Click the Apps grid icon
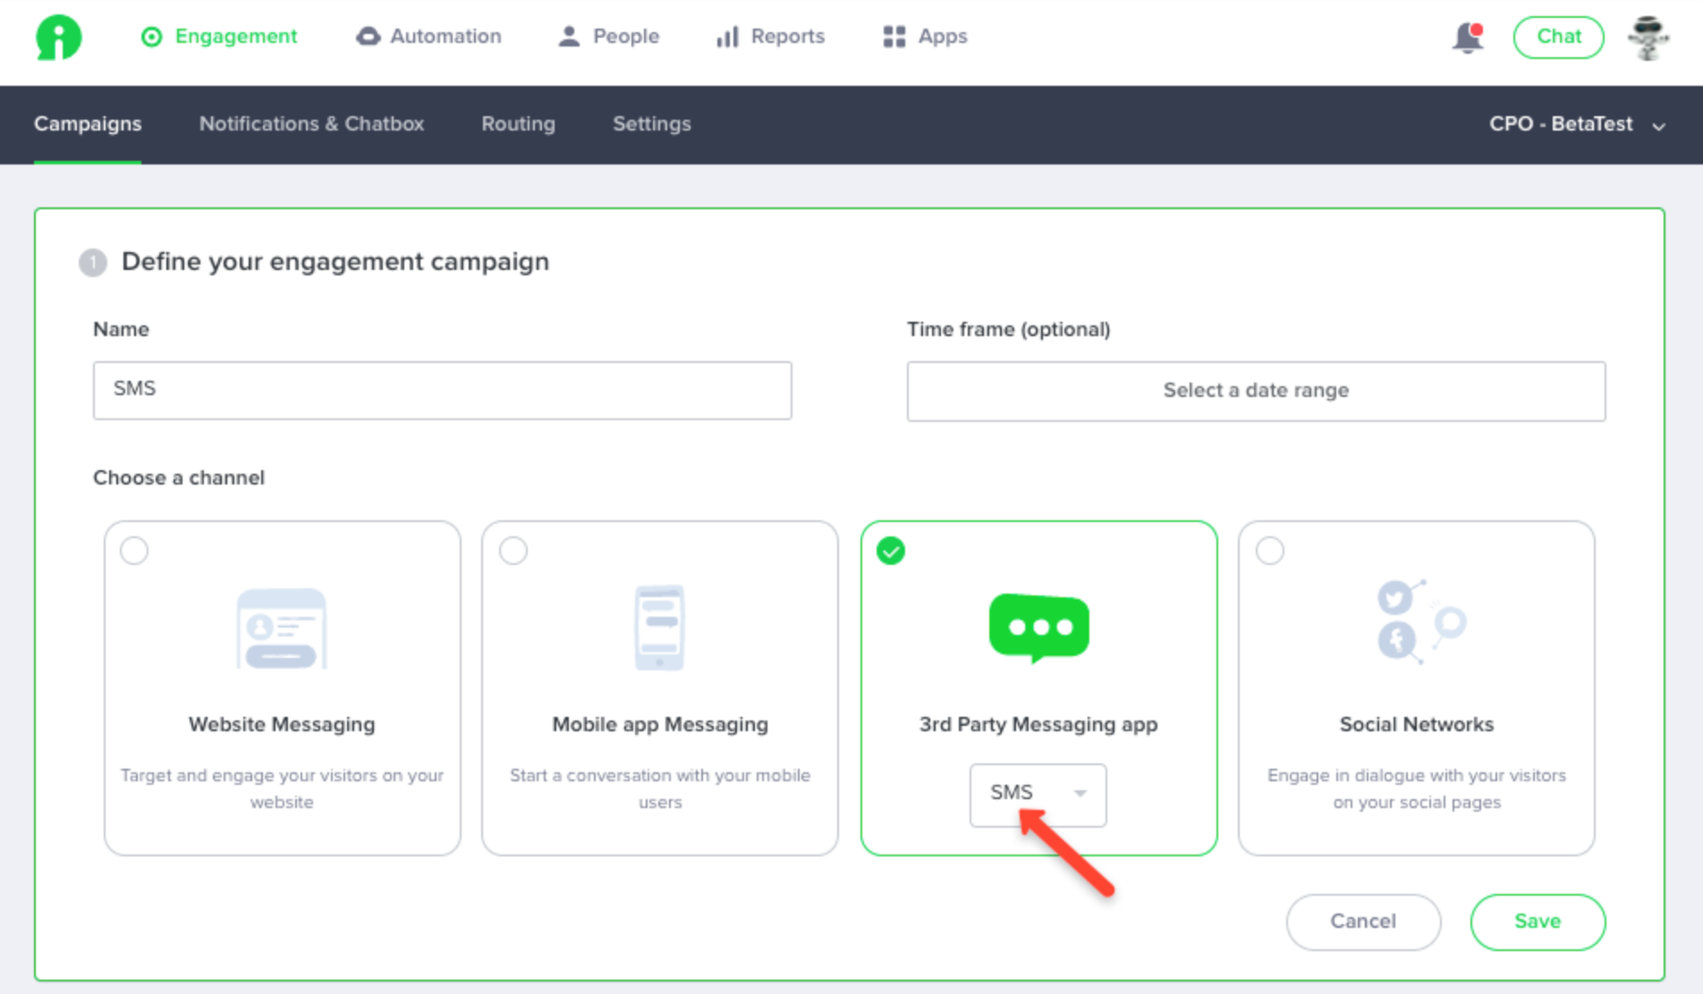 (894, 37)
